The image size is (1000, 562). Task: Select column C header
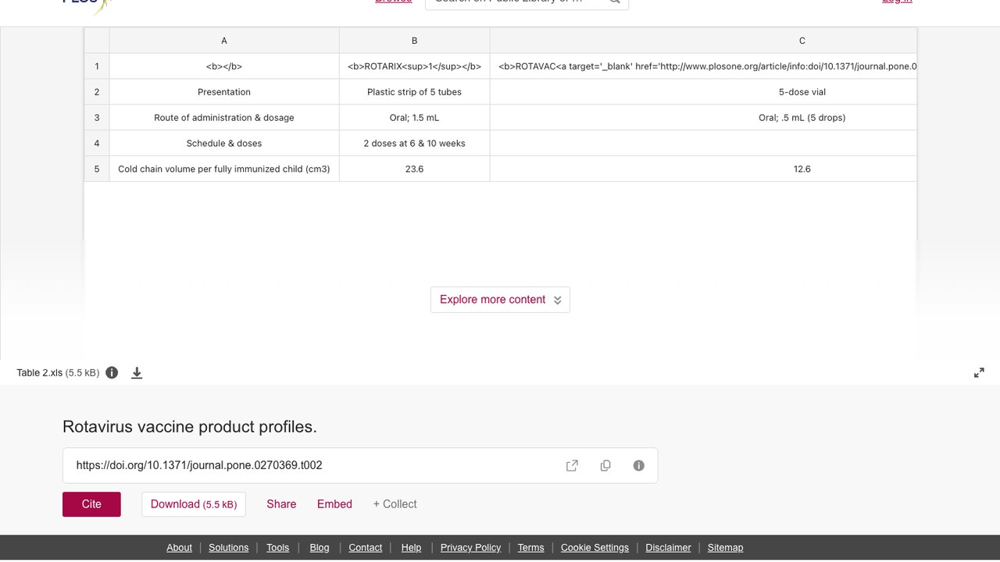tap(703, 41)
